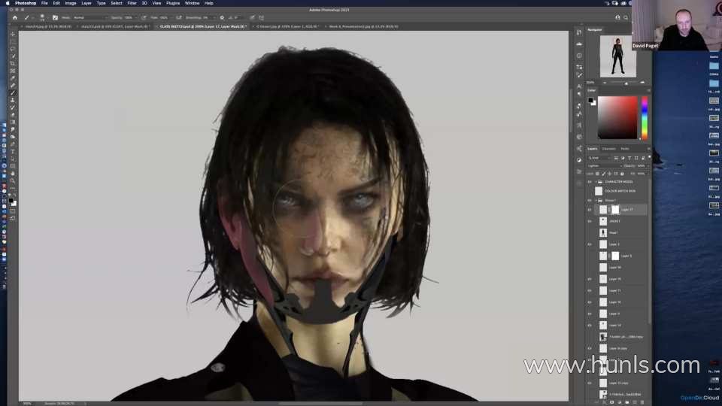Select the Lasso tool in the toolbar
Viewport: 722px width, 406px height.
click(13, 49)
